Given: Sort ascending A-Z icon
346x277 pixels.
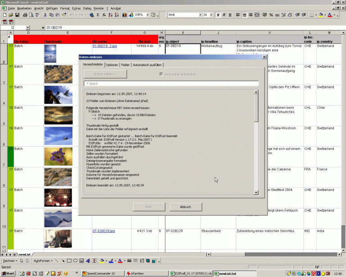Looking at the screenshot, I should (x=110, y=15).
